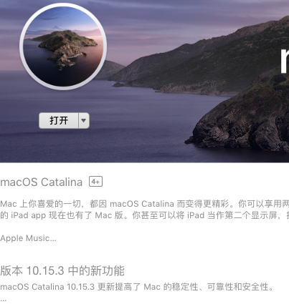Expand the truncated Apple Music… description

[x=28, y=238]
